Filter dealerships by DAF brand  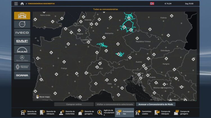point(22,41)
